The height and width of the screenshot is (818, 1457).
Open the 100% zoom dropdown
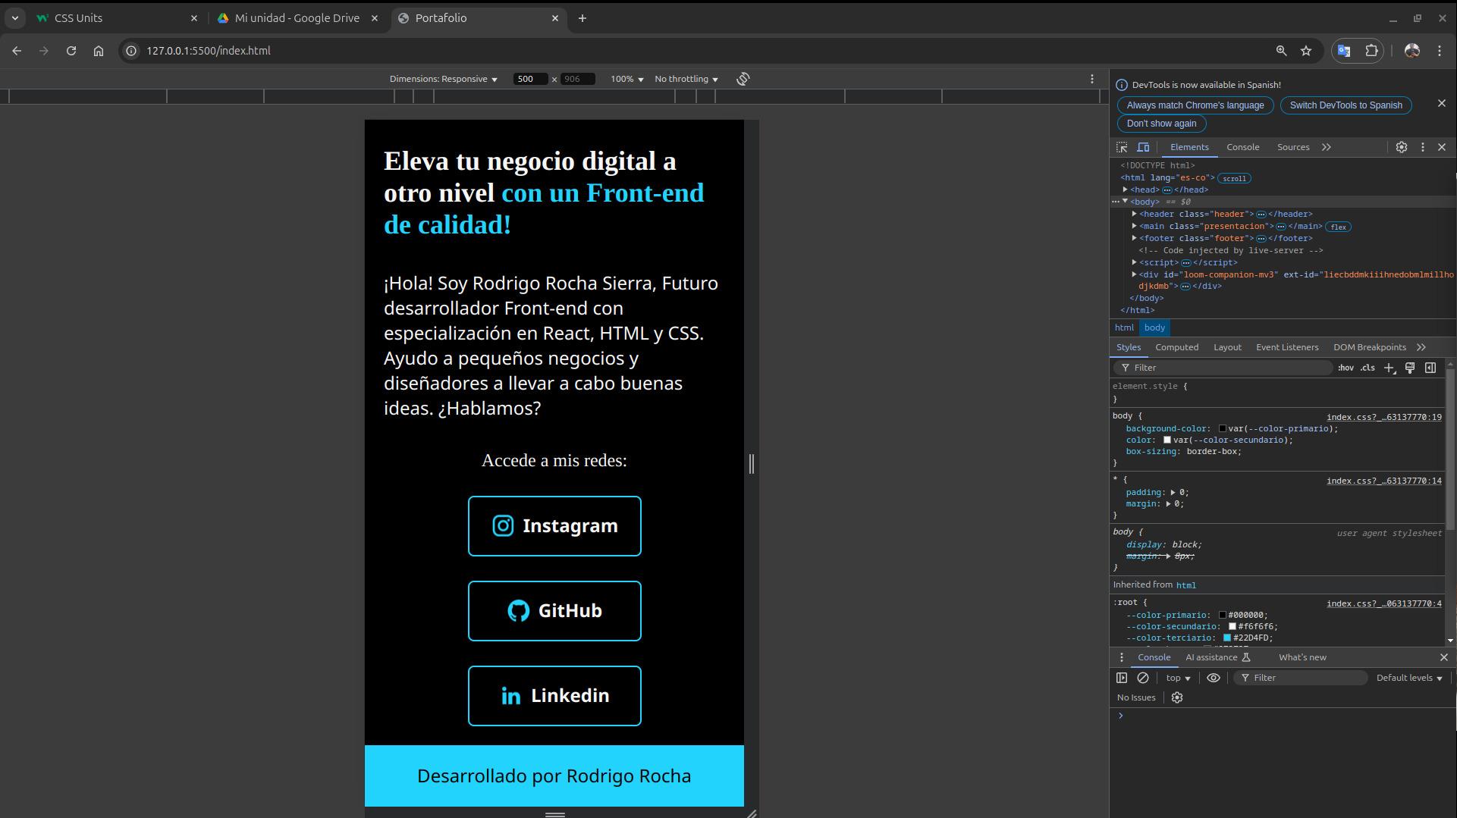click(627, 79)
